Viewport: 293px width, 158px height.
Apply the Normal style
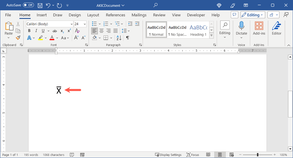(157, 30)
